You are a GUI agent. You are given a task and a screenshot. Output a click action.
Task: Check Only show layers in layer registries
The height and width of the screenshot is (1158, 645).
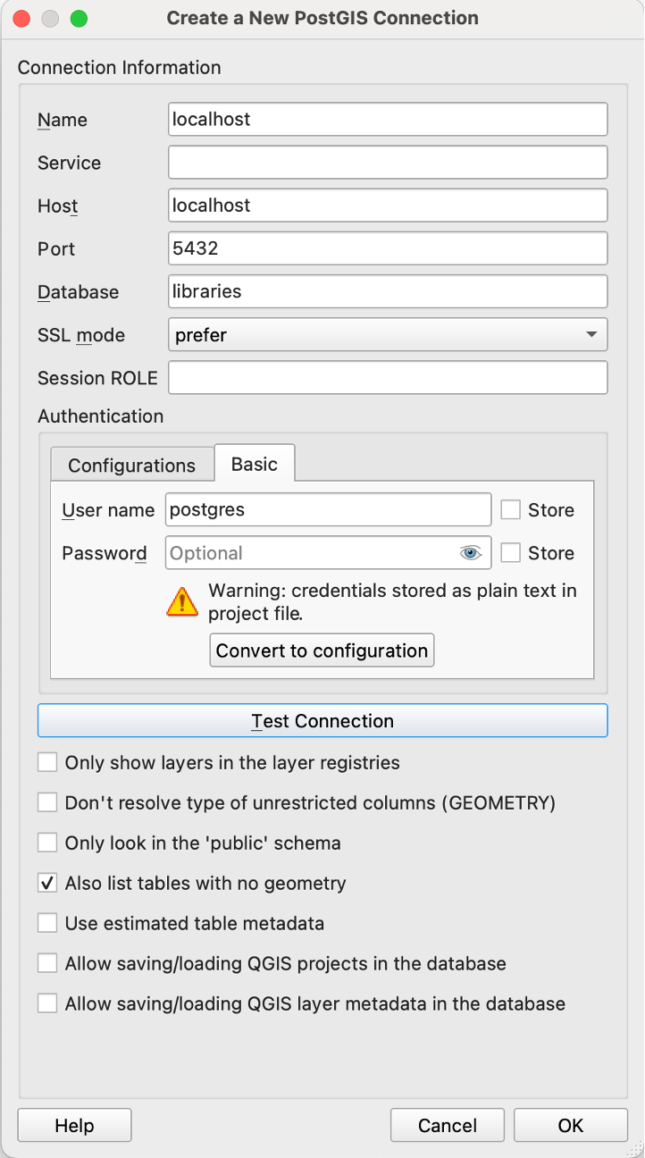coord(47,763)
